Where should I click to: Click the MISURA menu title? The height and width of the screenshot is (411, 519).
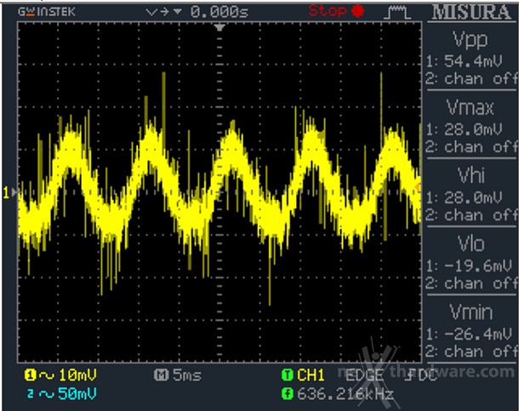471,12
